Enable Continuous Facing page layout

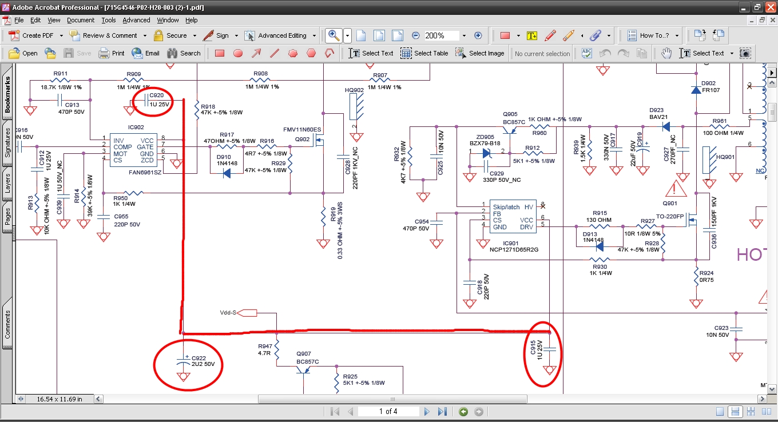click(x=752, y=412)
